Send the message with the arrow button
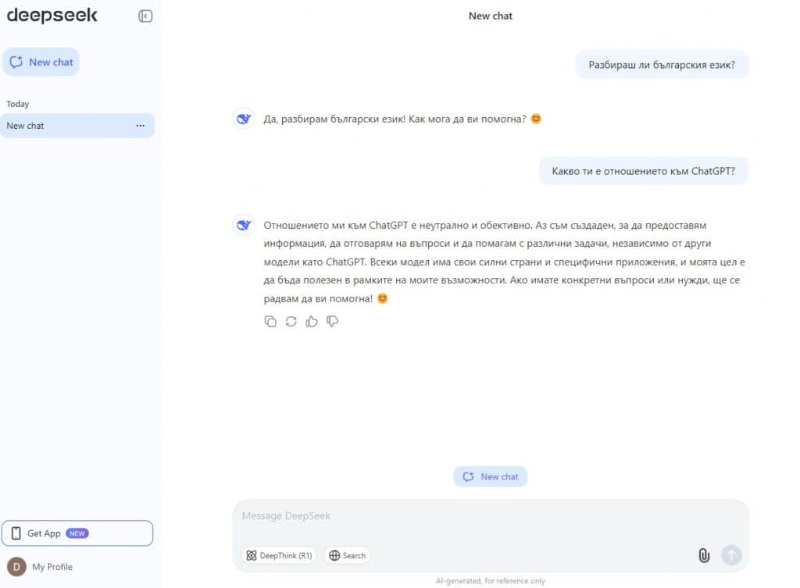The width and height of the screenshot is (800, 588). pyautogui.click(x=731, y=555)
